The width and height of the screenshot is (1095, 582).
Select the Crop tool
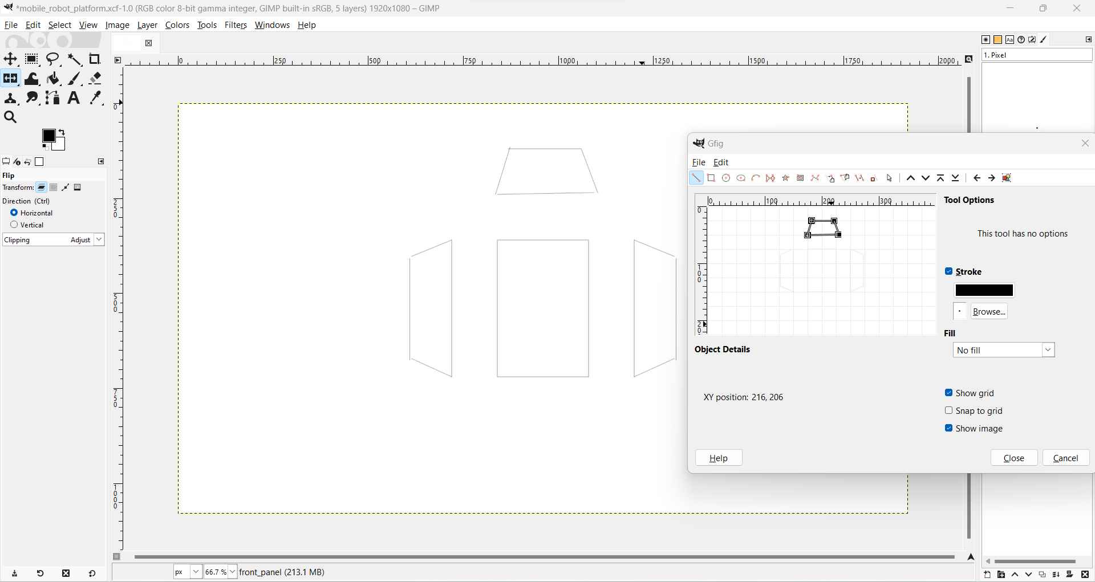(95, 59)
